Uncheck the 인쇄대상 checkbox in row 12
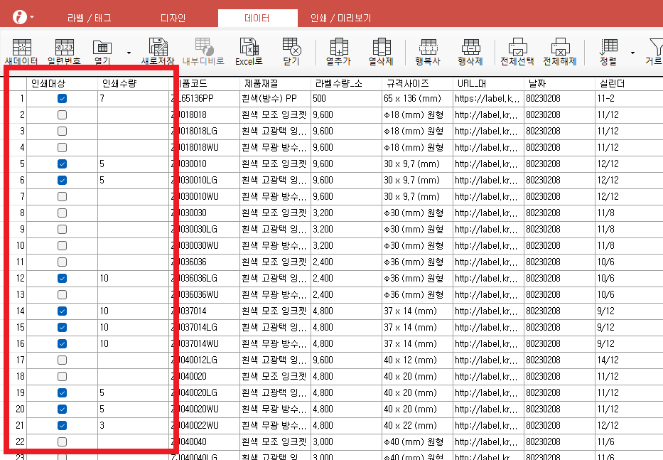This screenshot has width=663, height=460. click(x=63, y=278)
